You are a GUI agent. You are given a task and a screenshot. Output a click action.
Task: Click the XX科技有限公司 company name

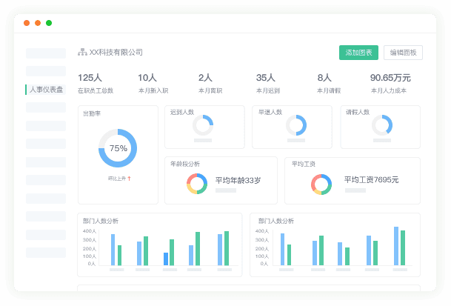116,52
